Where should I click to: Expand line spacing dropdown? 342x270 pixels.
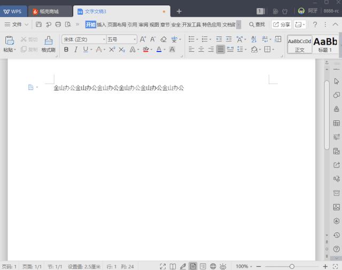pos(246,50)
